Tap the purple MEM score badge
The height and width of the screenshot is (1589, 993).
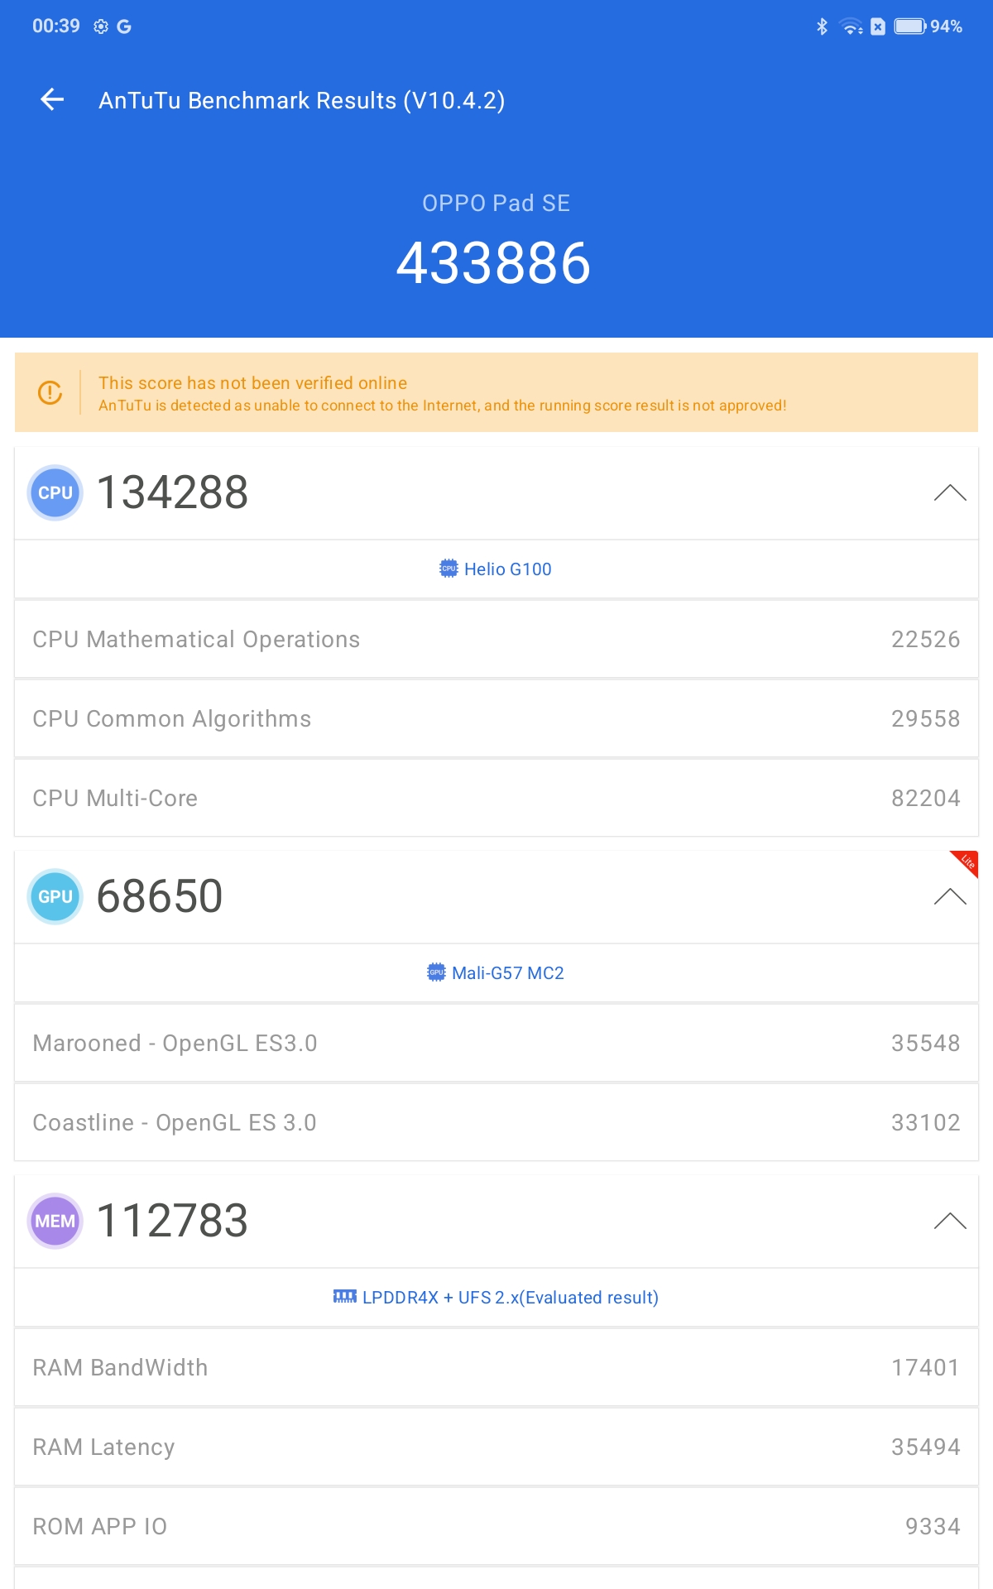55,1222
